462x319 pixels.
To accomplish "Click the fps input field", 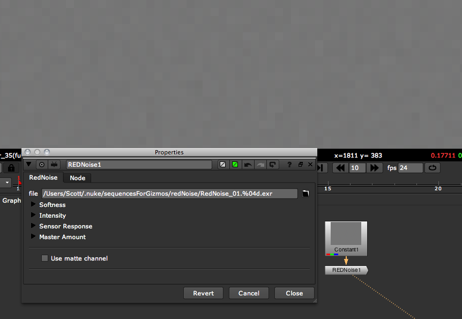I will pyautogui.click(x=410, y=168).
